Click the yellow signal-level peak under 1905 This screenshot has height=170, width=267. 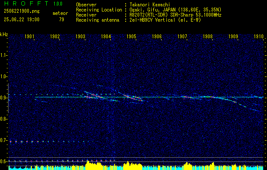pyautogui.click(x=132, y=165)
